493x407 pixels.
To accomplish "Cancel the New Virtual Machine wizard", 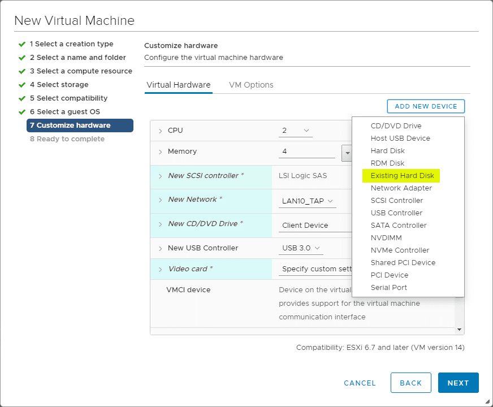I will [360, 383].
